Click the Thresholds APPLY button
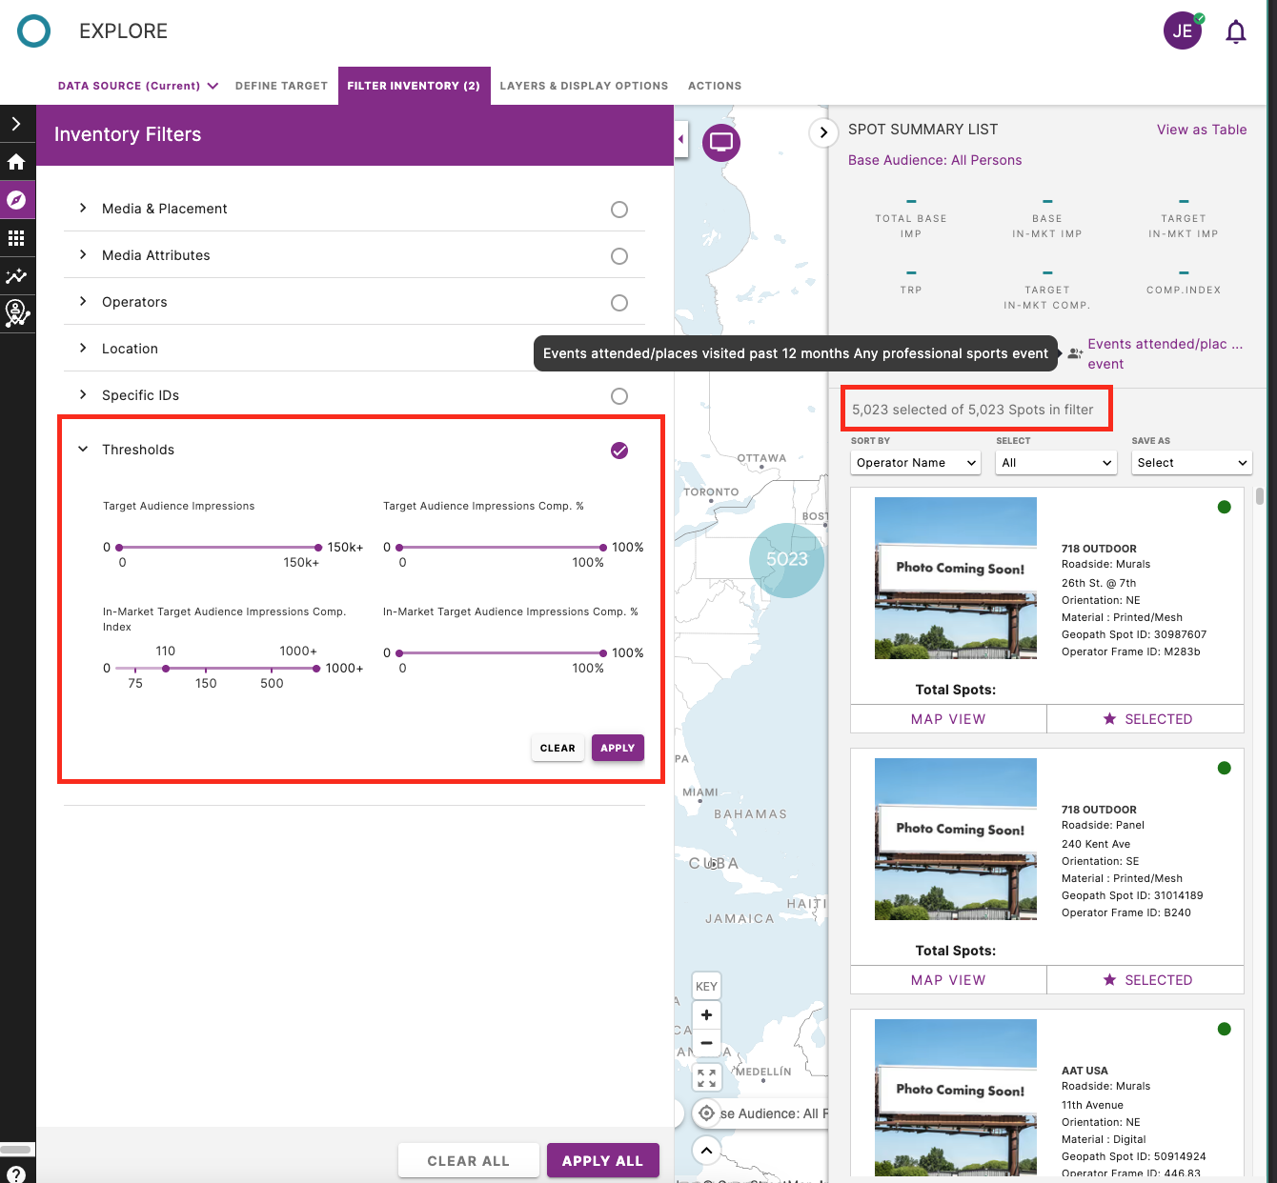 618,748
